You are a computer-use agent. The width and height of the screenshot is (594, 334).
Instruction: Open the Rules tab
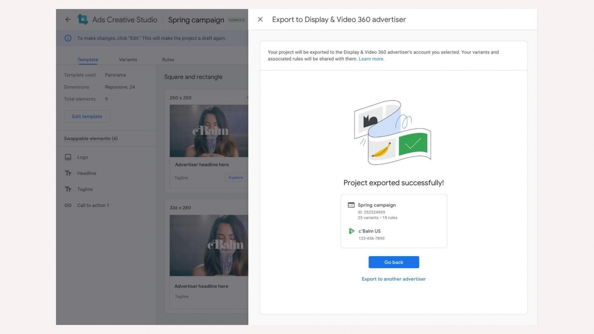pos(168,60)
